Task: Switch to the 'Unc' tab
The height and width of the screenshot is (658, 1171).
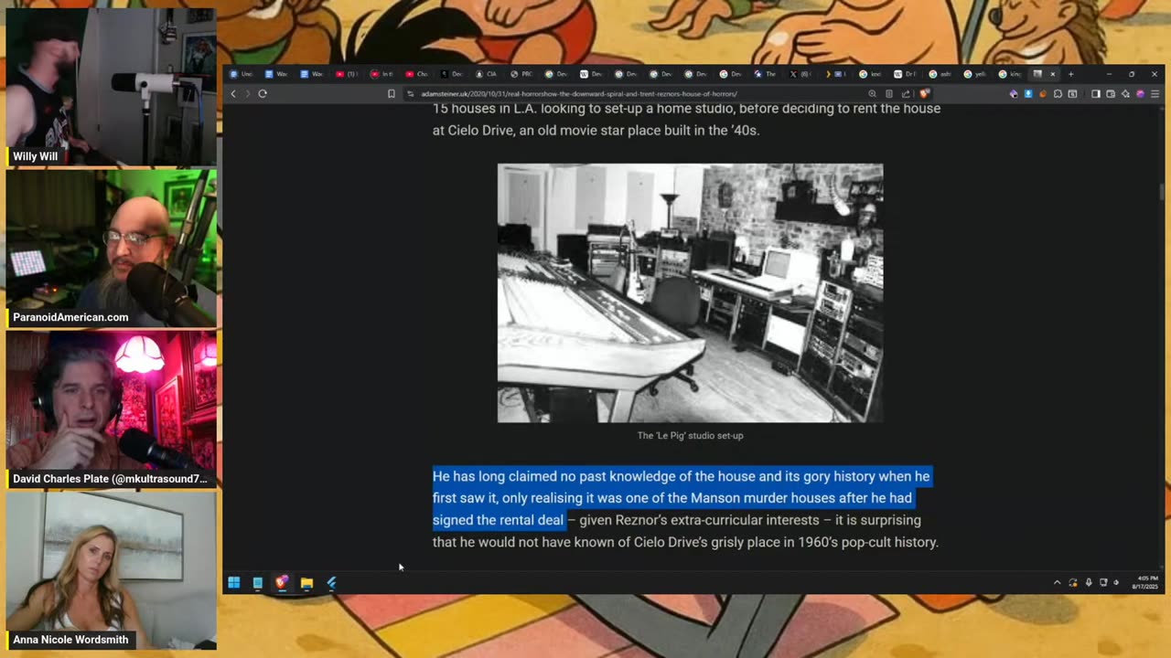Action: tap(242, 74)
